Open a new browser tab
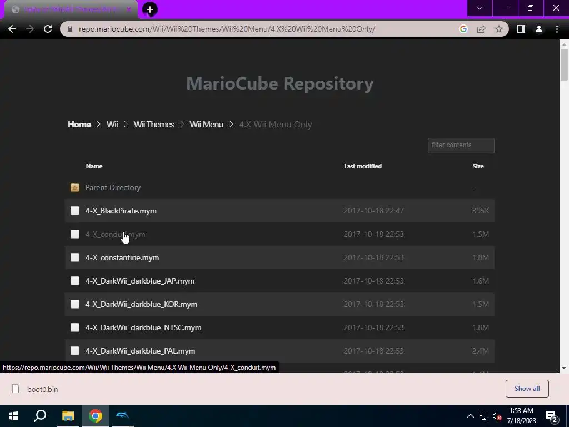This screenshot has height=427, width=569. click(x=150, y=9)
